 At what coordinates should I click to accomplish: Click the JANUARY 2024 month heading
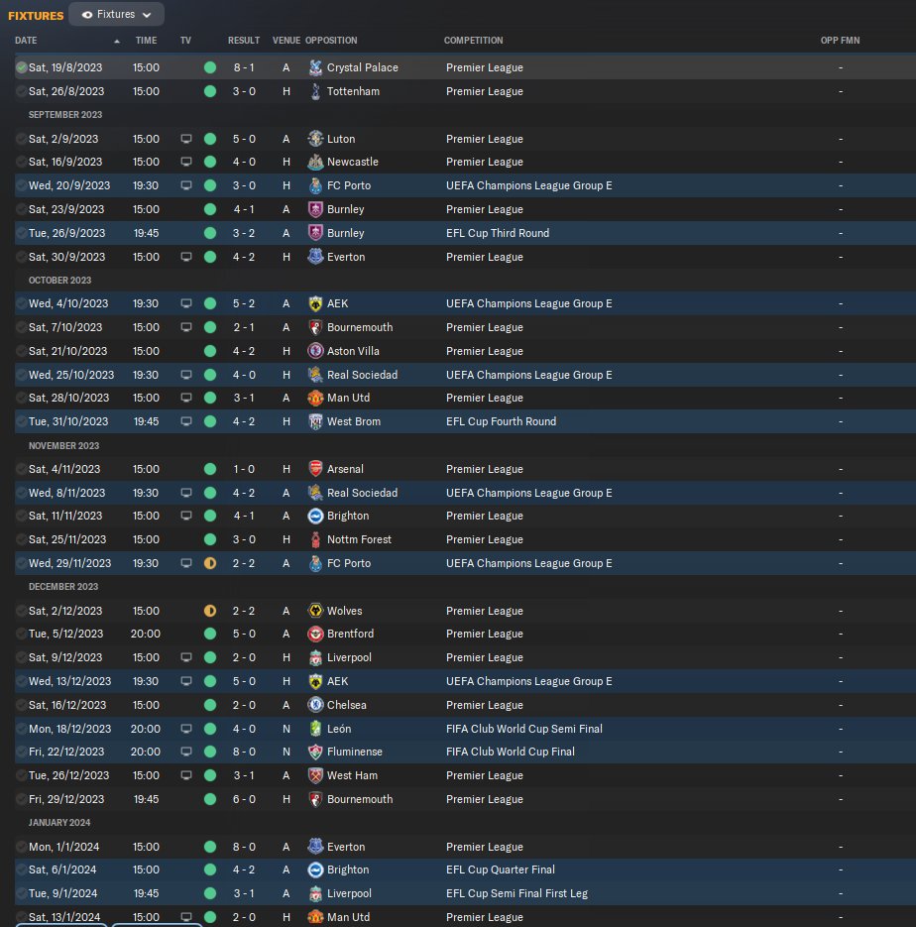59,822
